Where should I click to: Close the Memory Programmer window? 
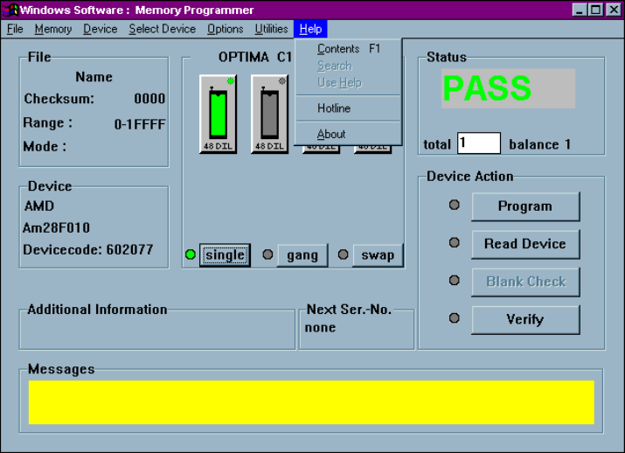(614, 10)
